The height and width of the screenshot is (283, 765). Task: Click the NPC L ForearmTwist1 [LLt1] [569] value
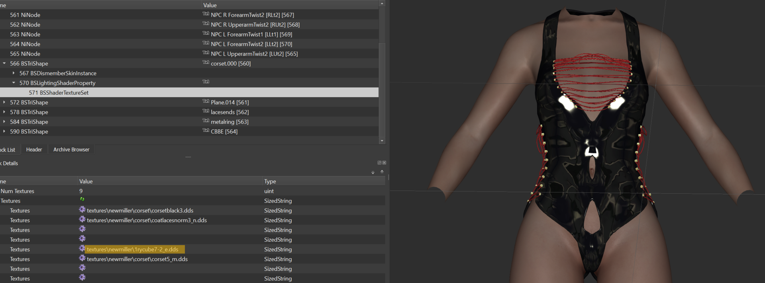click(251, 34)
